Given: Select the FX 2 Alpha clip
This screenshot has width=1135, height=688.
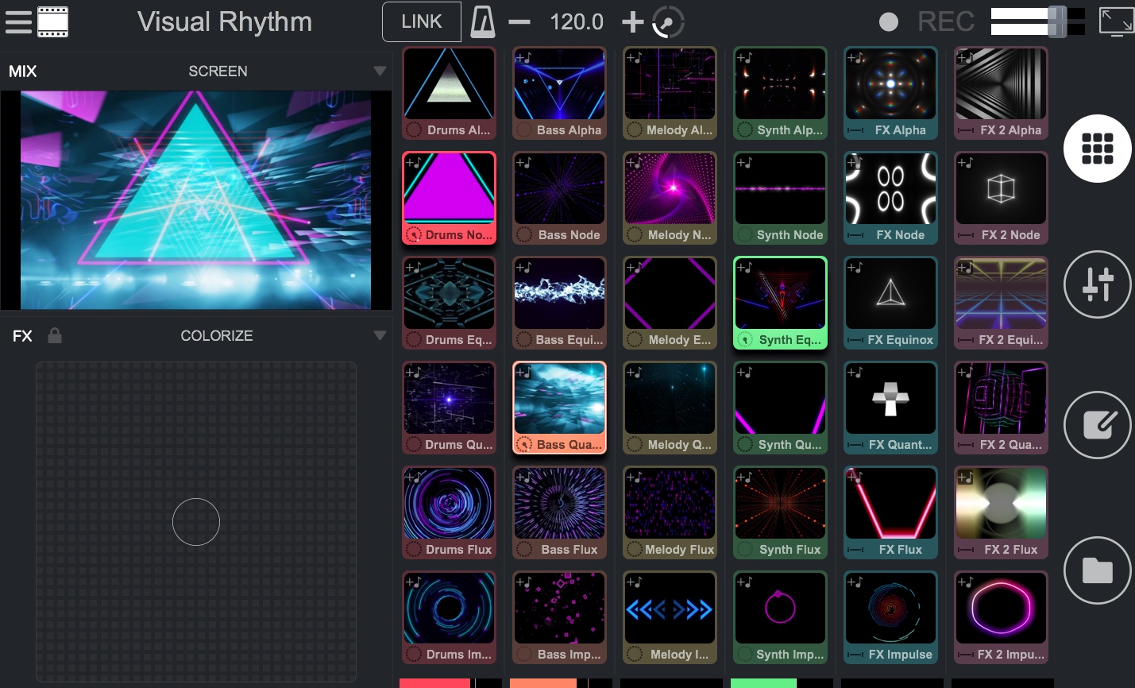Looking at the screenshot, I should tap(1002, 93).
